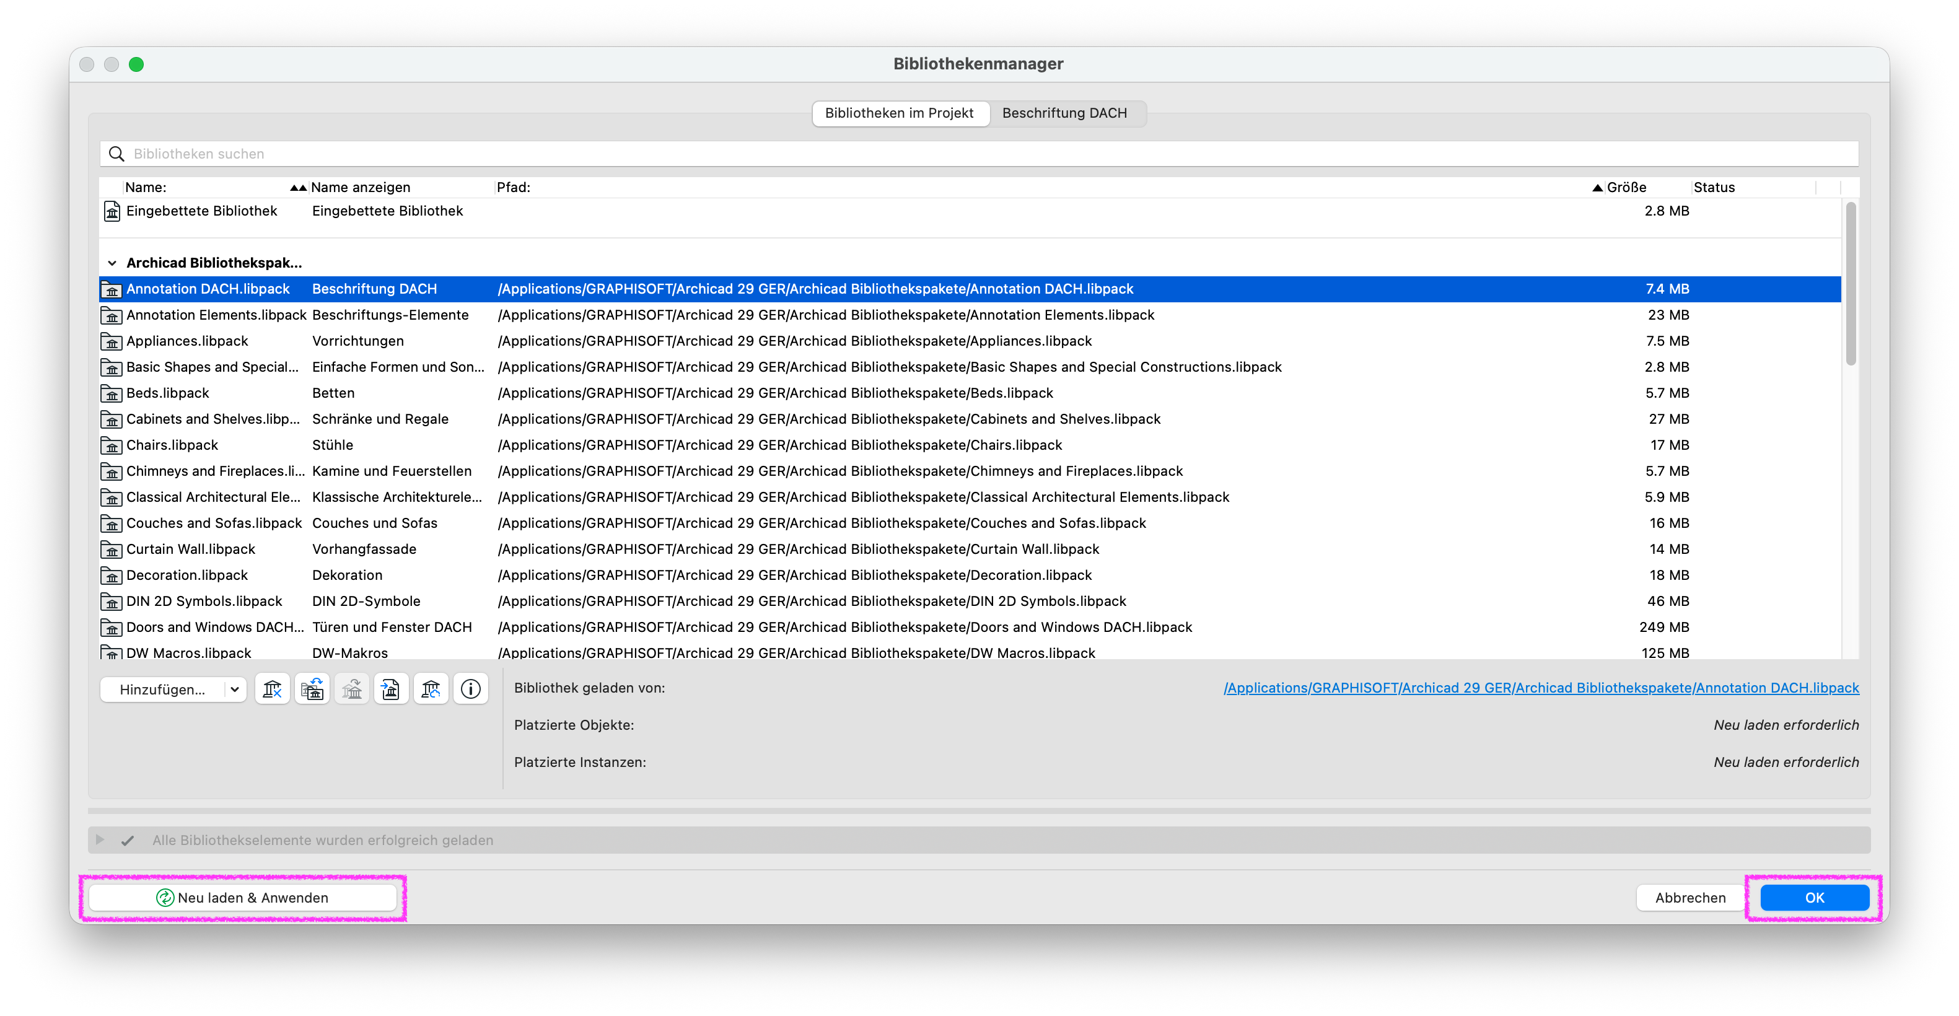Viewport: 1959px width, 1016px height.
Task: Collapse the Archicad Bibliothekspakete group
Action: pos(113,263)
